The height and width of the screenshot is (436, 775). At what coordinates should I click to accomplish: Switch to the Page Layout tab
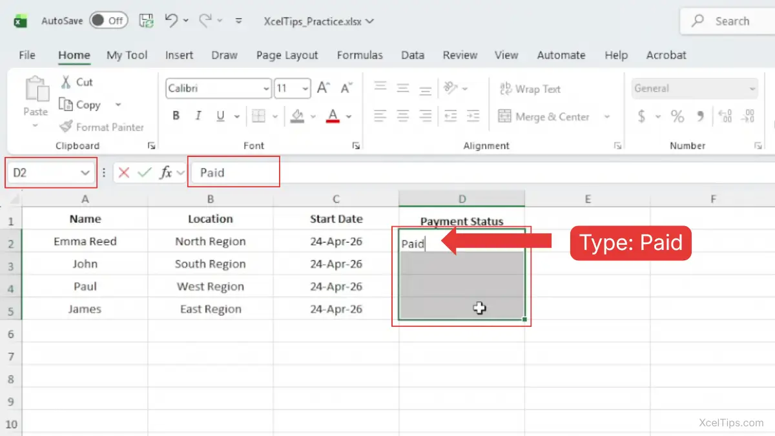coord(287,55)
